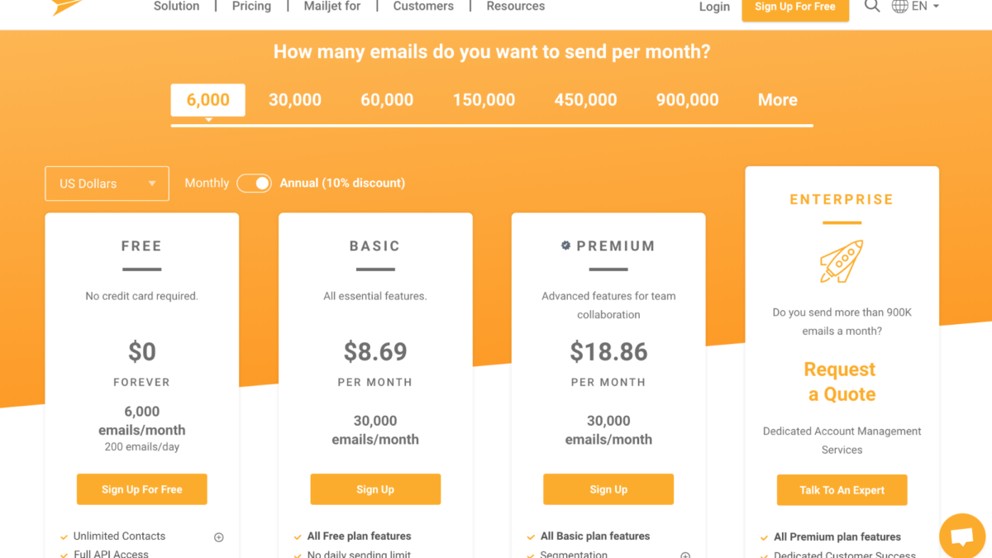Click the Sign Up For Free header button
Viewport: 992px width, 558px height.
(x=795, y=7)
